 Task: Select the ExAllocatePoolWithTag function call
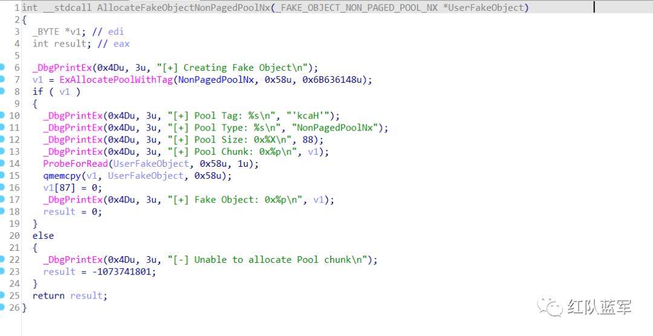pyautogui.click(x=115, y=80)
